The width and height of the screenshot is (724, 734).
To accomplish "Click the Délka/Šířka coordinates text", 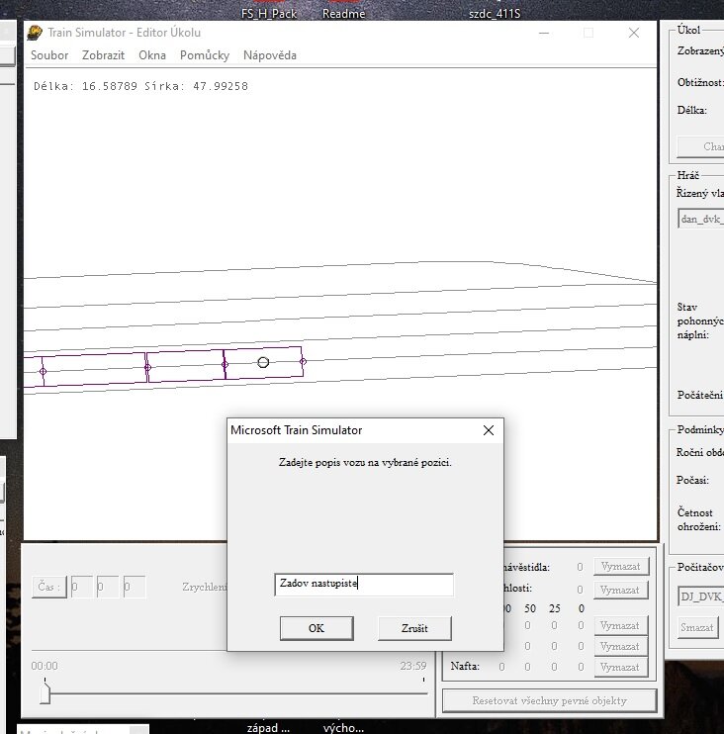I will (140, 86).
